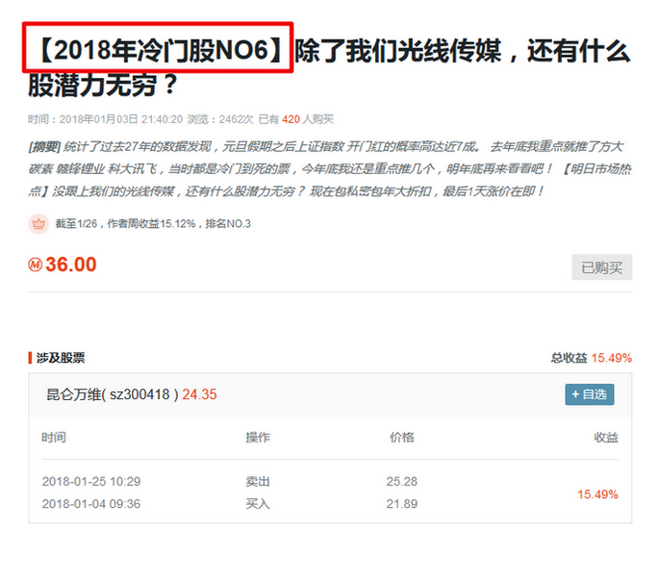Click the stock price 24.35

pyautogui.click(x=199, y=394)
